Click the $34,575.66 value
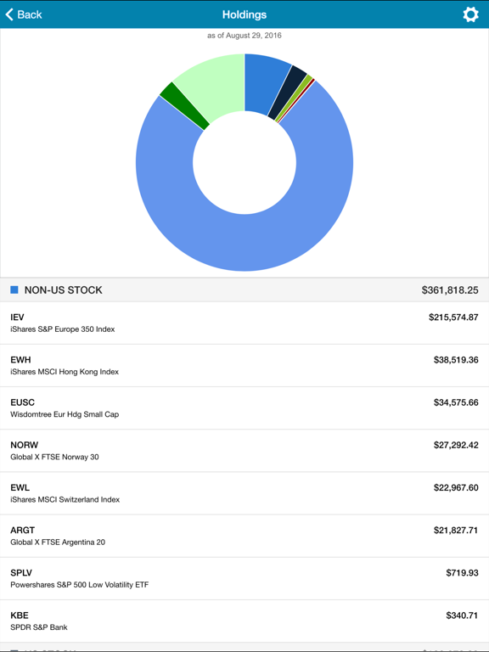Image resolution: width=489 pixels, height=652 pixels. pyautogui.click(x=456, y=402)
